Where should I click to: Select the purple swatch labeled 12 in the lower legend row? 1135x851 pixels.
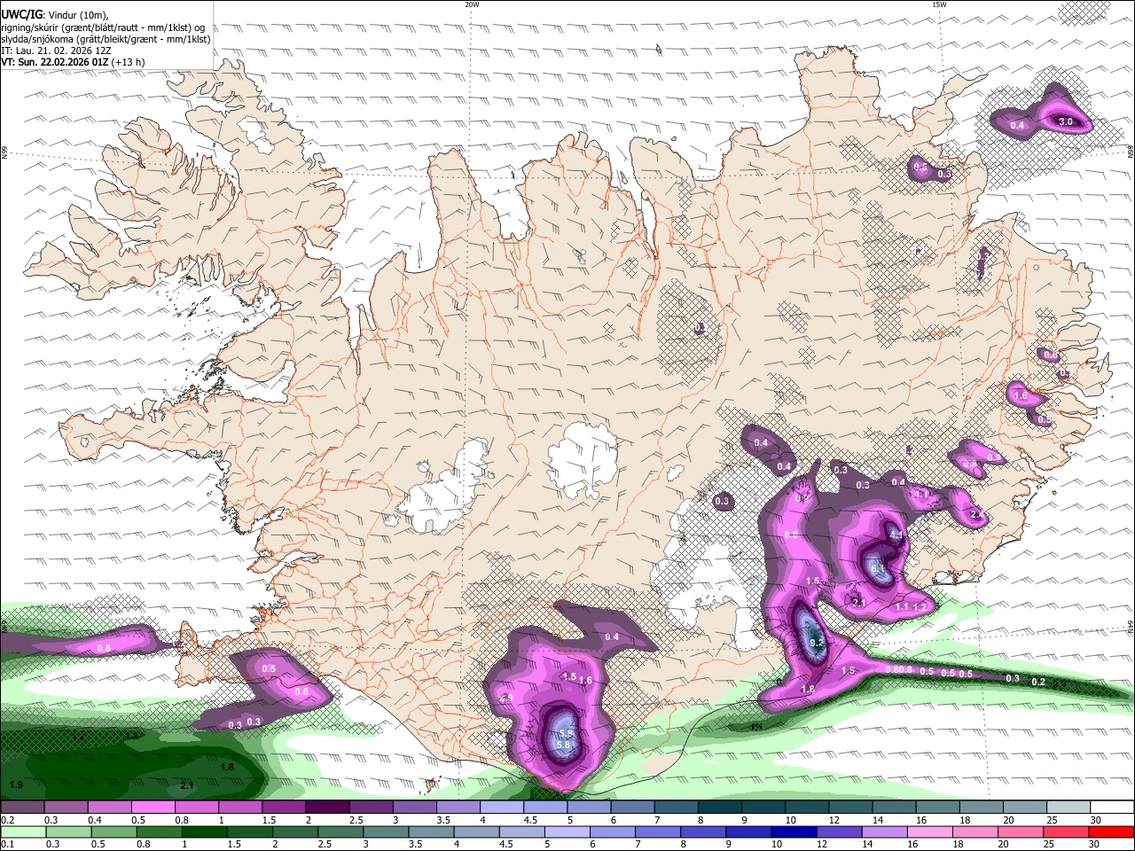tap(840, 831)
